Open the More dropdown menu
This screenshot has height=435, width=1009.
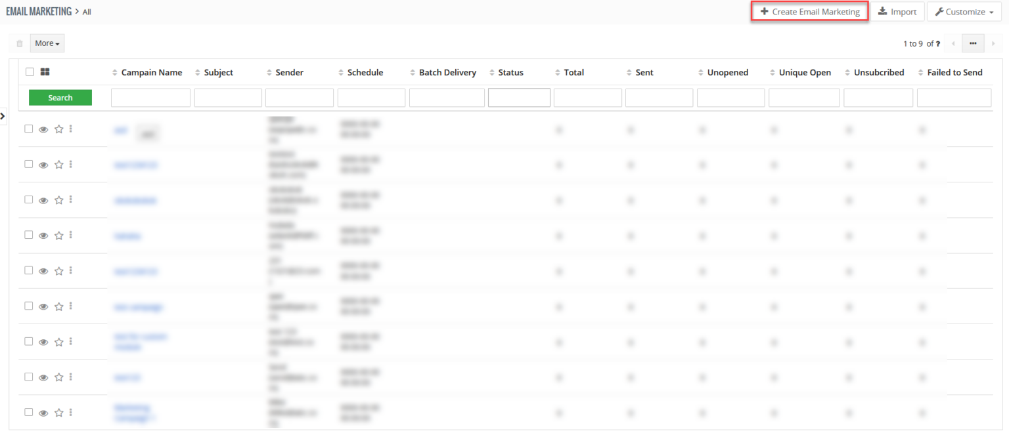point(47,43)
